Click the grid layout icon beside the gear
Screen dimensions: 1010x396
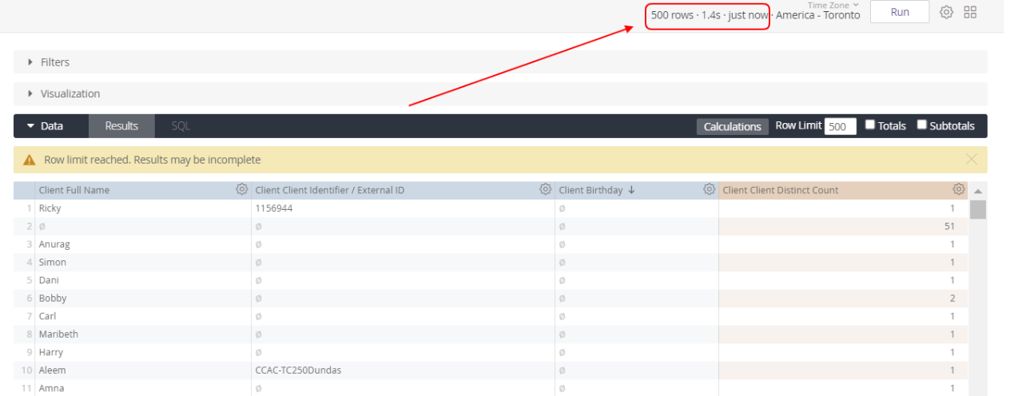[970, 12]
